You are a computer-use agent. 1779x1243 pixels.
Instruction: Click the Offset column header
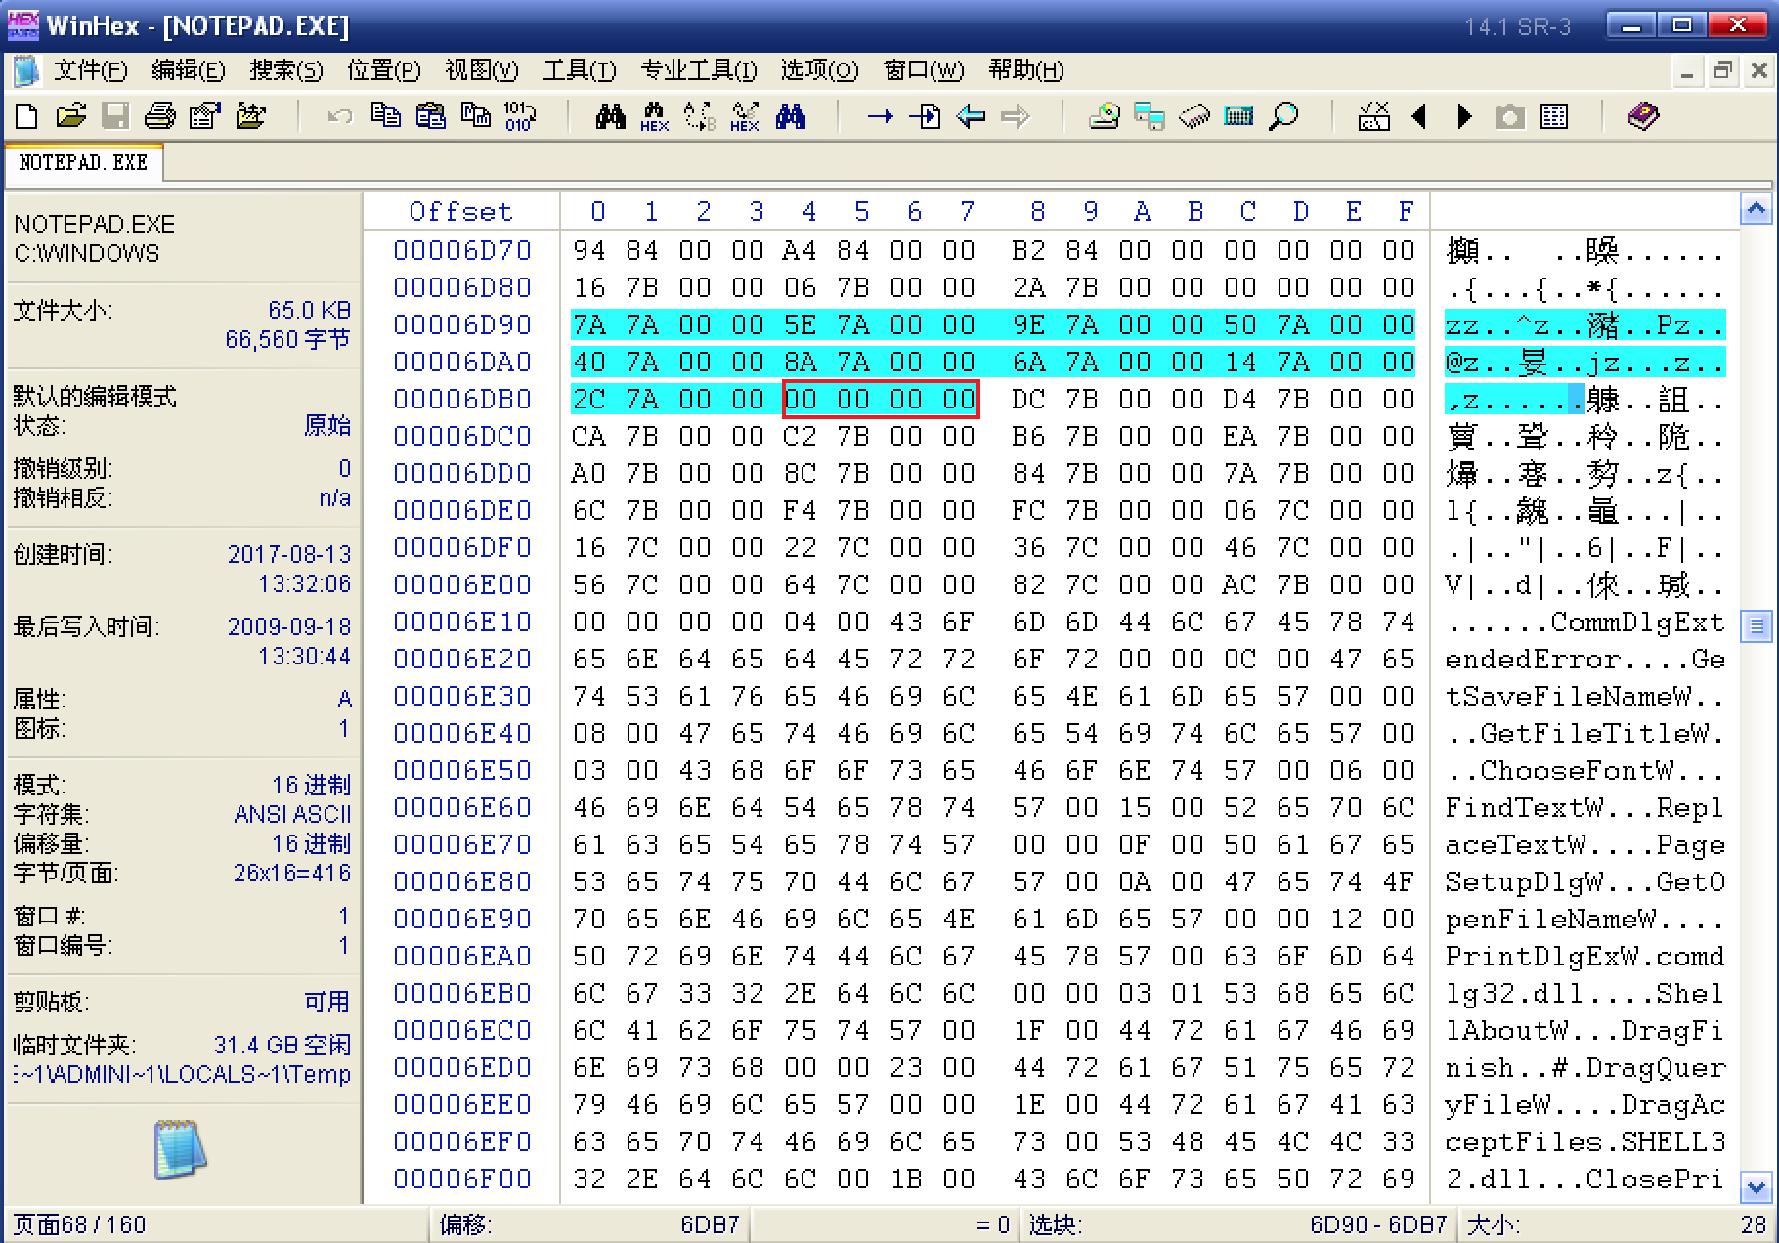[460, 211]
